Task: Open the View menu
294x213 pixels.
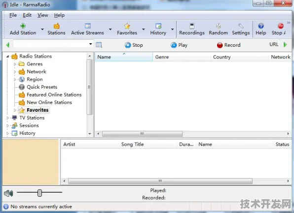Action: pyautogui.click(x=42, y=15)
